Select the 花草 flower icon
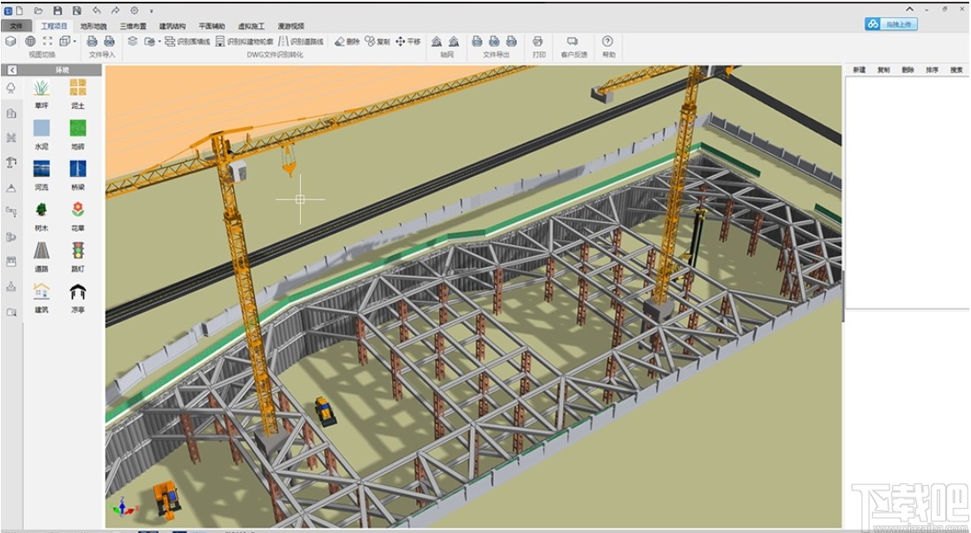 [78, 210]
